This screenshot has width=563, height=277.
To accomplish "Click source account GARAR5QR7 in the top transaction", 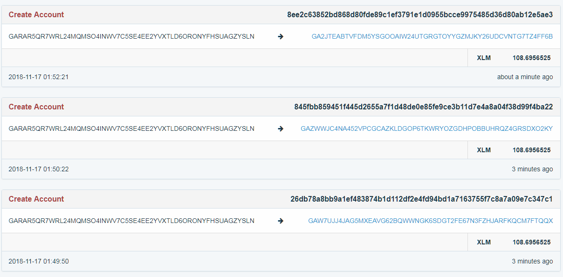I will (131, 36).
